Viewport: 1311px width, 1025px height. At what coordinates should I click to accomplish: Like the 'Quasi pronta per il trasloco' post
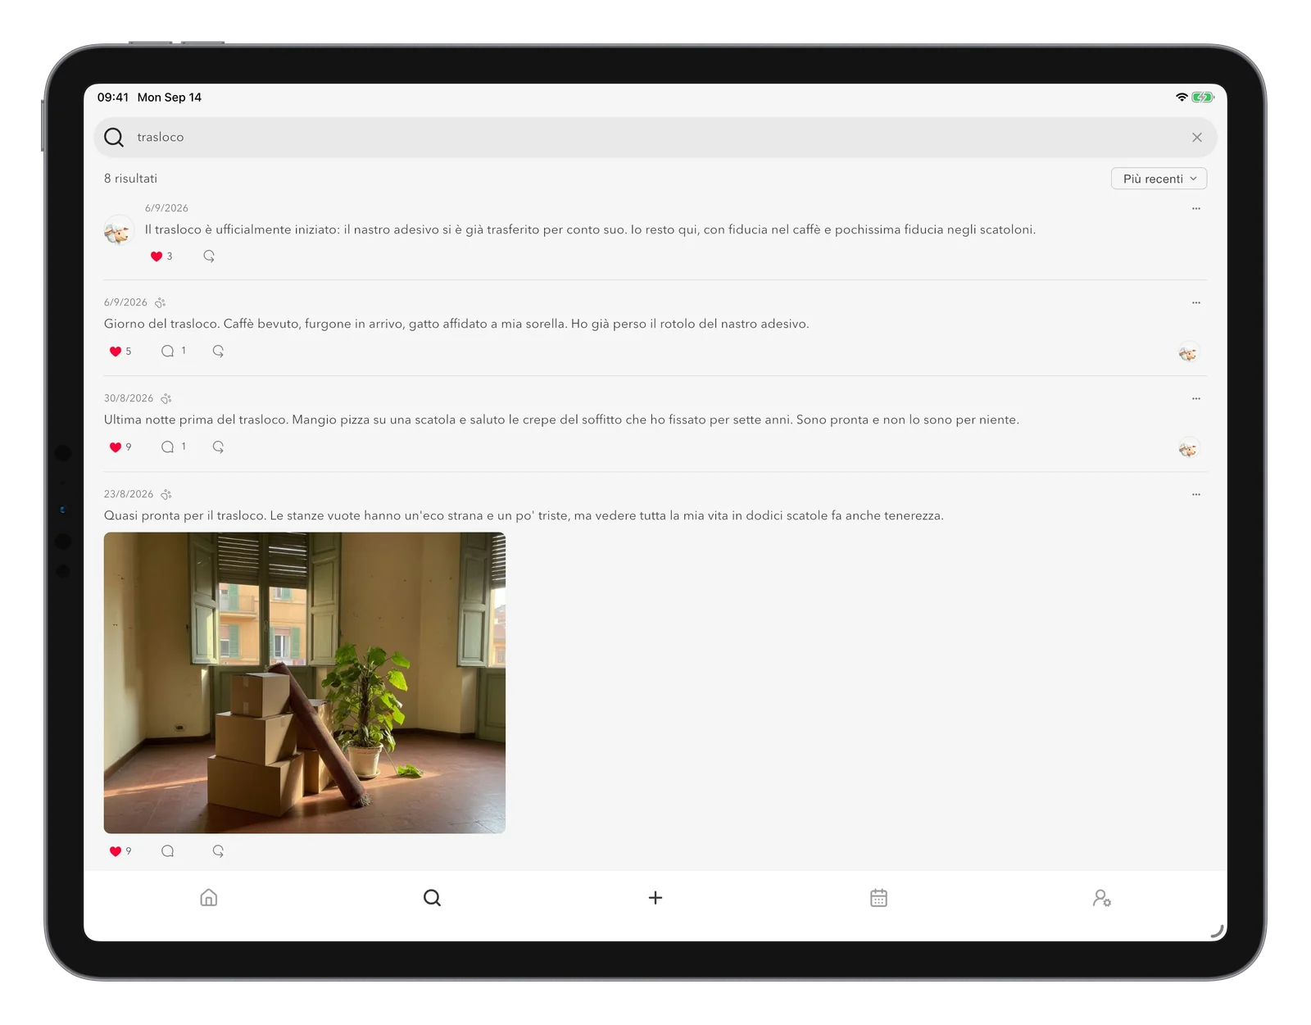(x=116, y=851)
